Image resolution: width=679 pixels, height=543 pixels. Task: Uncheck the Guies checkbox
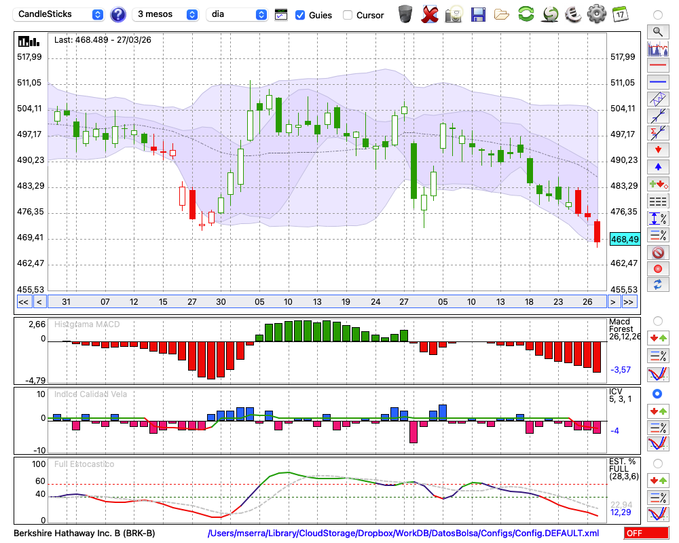(x=300, y=15)
